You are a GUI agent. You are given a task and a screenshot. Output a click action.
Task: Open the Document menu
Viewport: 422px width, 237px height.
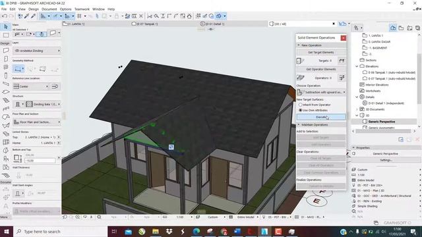(49, 9)
